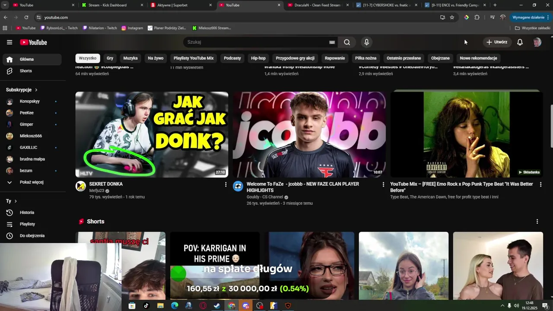Open the on-screen keyboard icon in search
This screenshot has width=553, height=311.
pos(332,42)
